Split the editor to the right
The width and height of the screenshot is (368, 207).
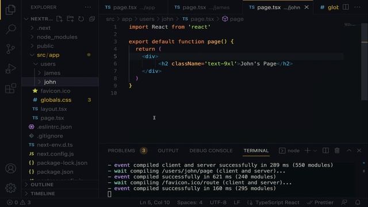tap(346, 7)
